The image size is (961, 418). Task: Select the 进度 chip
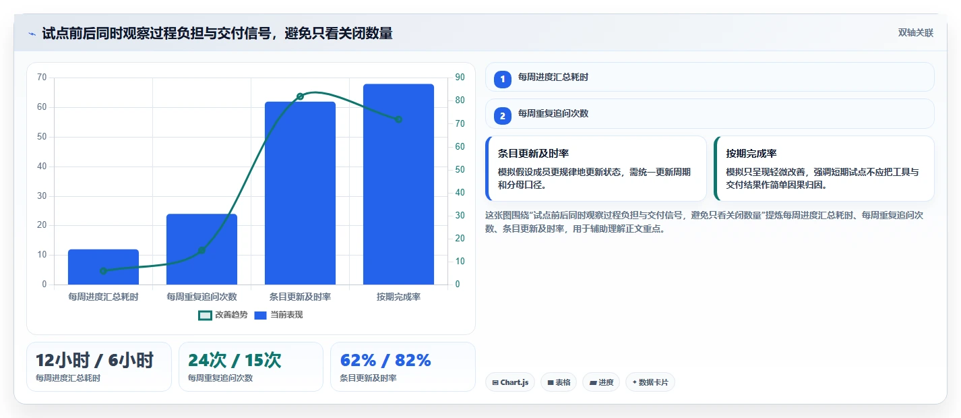pos(601,382)
